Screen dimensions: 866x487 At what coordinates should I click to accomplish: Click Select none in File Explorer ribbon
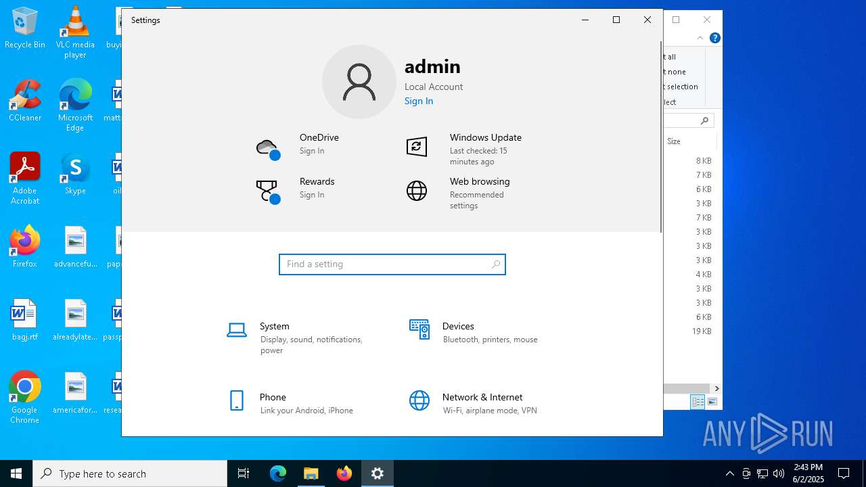click(x=675, y=72)
